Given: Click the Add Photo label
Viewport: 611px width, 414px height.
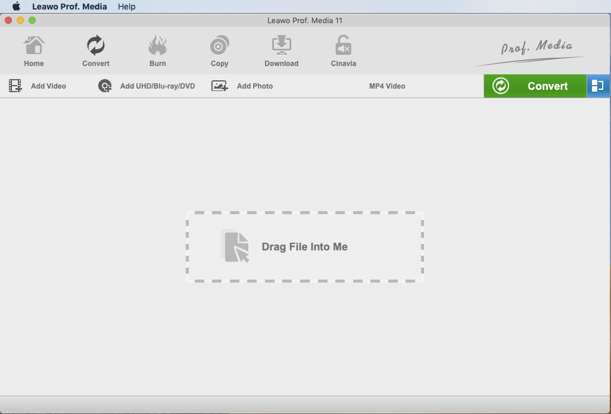Looking at the screenshot, I should click(255, 86).
